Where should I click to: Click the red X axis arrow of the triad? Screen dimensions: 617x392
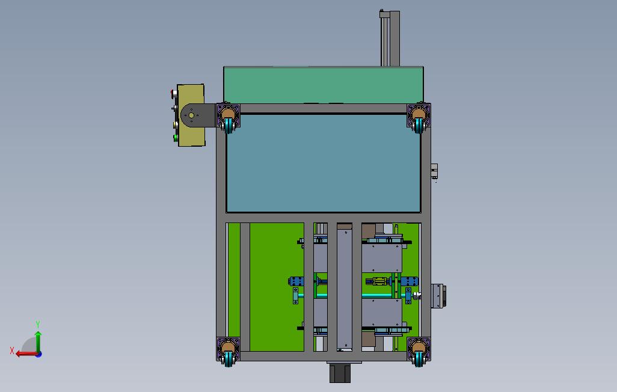(x=26, y=354)
